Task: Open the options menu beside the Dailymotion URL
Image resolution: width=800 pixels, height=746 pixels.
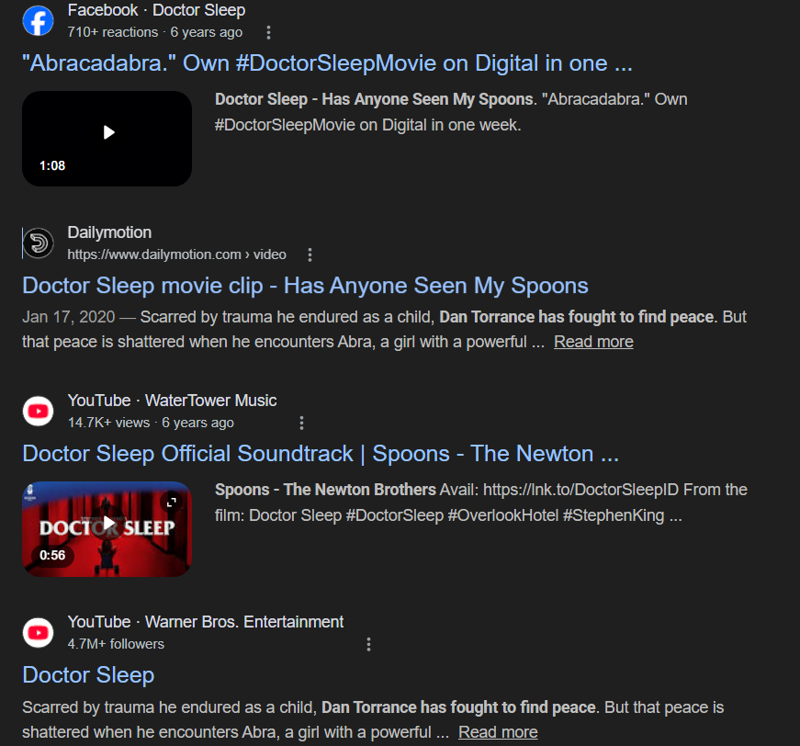Action: [310, 254]
